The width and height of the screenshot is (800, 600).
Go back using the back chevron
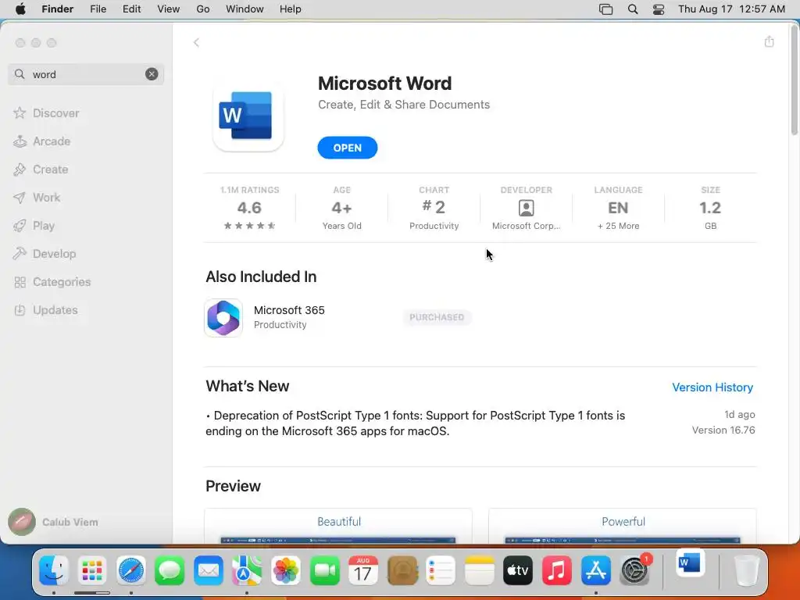click(x=196, y=42)
